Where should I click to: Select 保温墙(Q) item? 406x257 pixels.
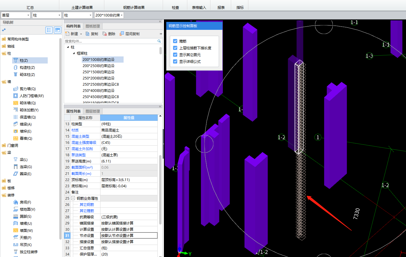pyautogui.click(x=28, y=117)
